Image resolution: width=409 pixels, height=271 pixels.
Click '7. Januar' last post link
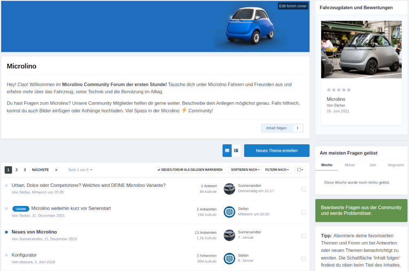(246, 237)
